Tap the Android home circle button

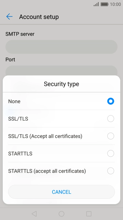click(61, 214)
